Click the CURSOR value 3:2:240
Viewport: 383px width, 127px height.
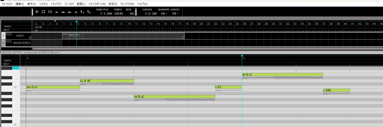tap(151, 14)
